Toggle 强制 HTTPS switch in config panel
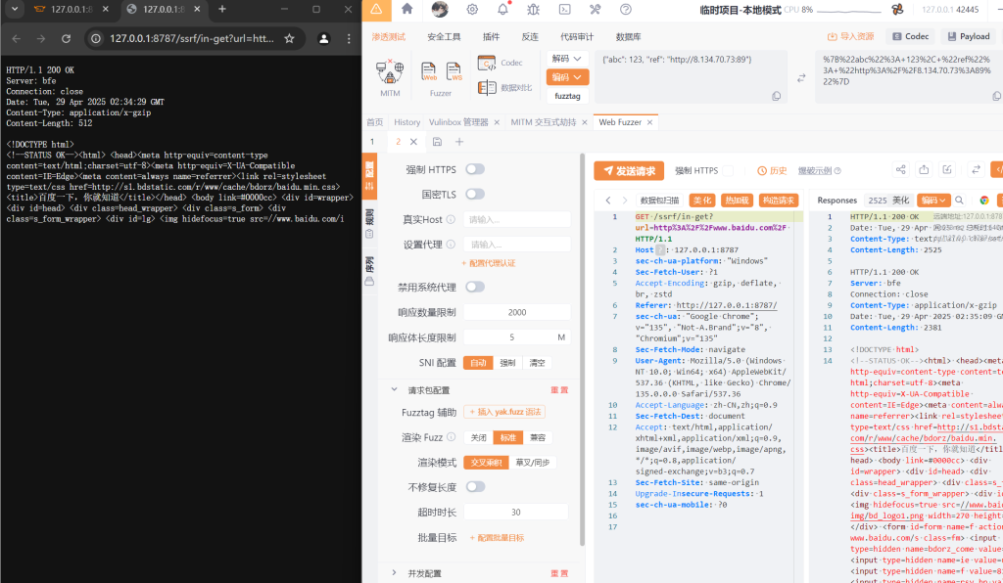The height and width of the screenshot is (583, 1003). click(x=475, y=170)
